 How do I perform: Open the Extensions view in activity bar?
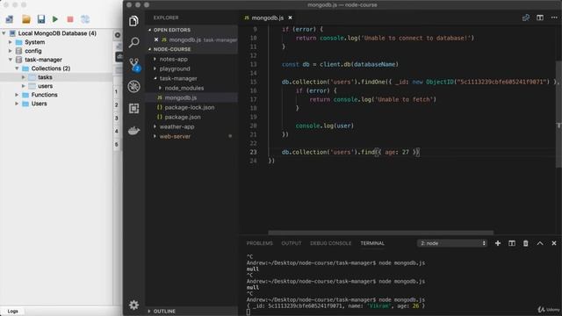coord(133,108)
